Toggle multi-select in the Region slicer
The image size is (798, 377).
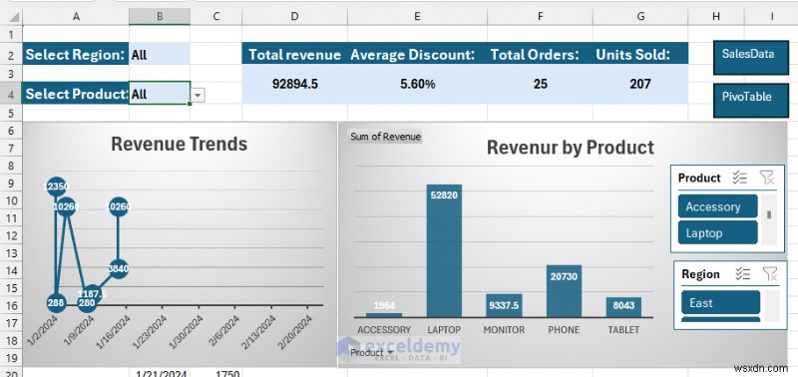[x=743, y=273]
